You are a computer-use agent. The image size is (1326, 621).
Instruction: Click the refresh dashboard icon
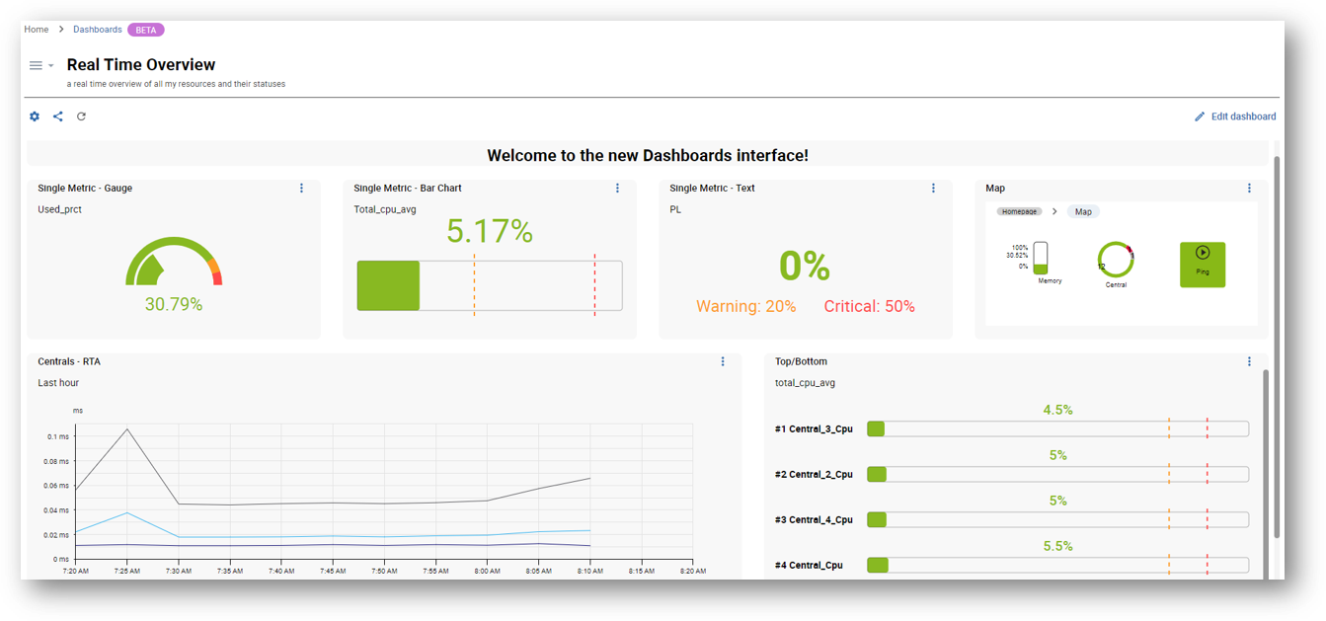click(82, 116)
